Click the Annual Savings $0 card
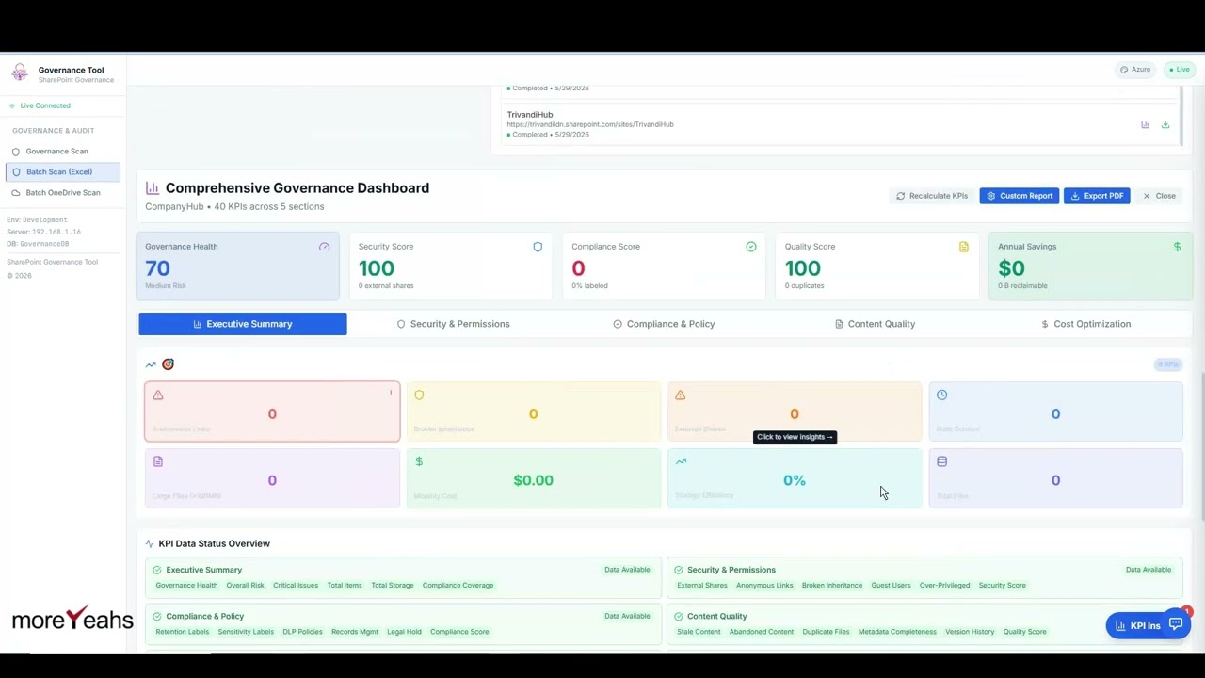 (x=1090, y=266)
